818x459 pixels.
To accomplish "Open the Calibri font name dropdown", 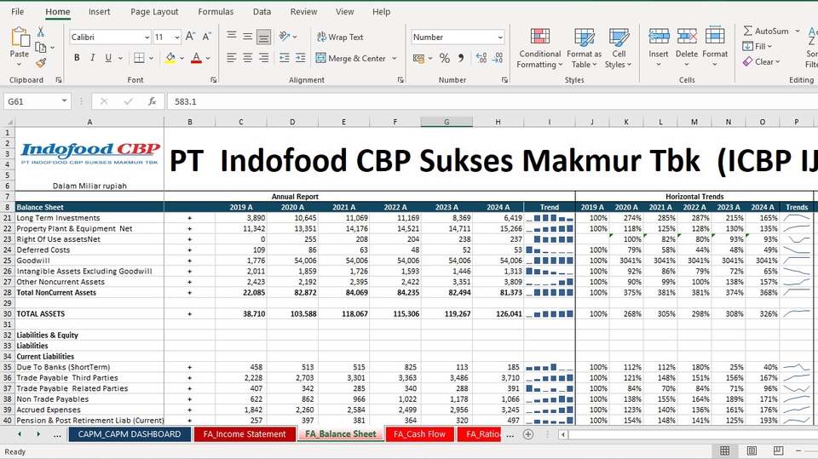I will (x=147, y=37).
